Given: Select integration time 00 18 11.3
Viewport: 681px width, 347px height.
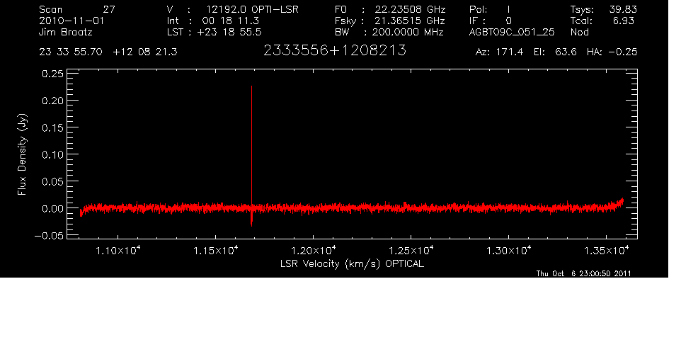Looking at the screenshot, I should (231, 21).
